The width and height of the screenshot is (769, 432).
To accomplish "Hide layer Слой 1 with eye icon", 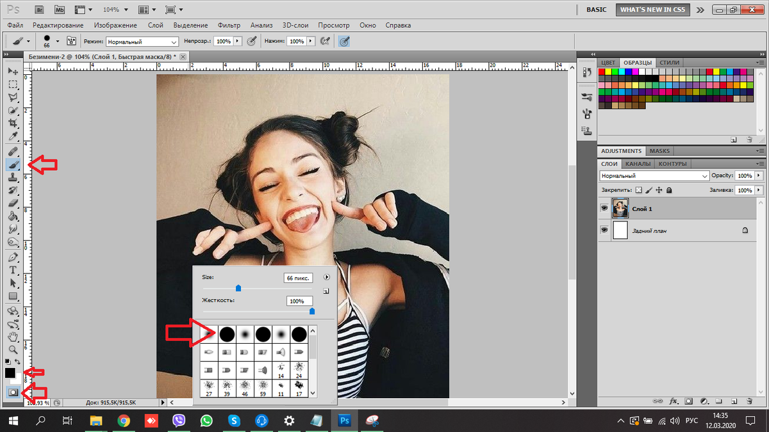I will pyautogui.click(x=604, y=209).
